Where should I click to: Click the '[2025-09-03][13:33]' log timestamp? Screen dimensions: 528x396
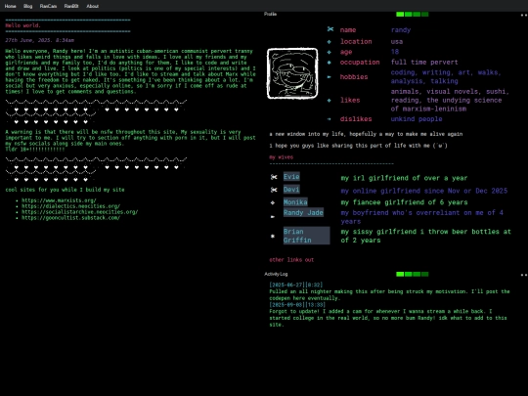[297, 305]
